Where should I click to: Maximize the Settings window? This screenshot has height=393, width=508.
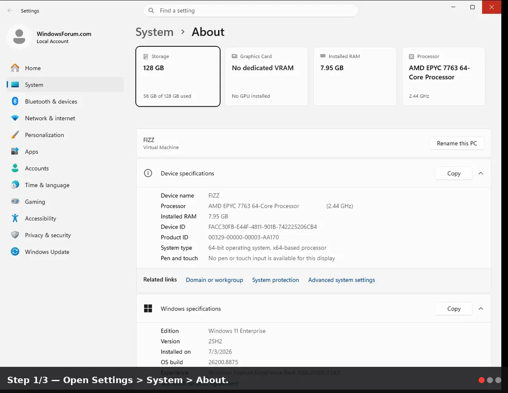[x=472, y=7]
